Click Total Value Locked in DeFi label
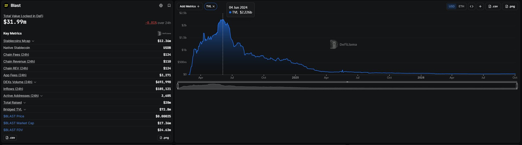 click(23, 16)
